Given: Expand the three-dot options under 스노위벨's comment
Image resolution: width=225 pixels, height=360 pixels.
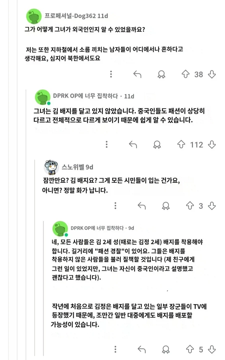Looking at the screenshot, I should 115,206.
